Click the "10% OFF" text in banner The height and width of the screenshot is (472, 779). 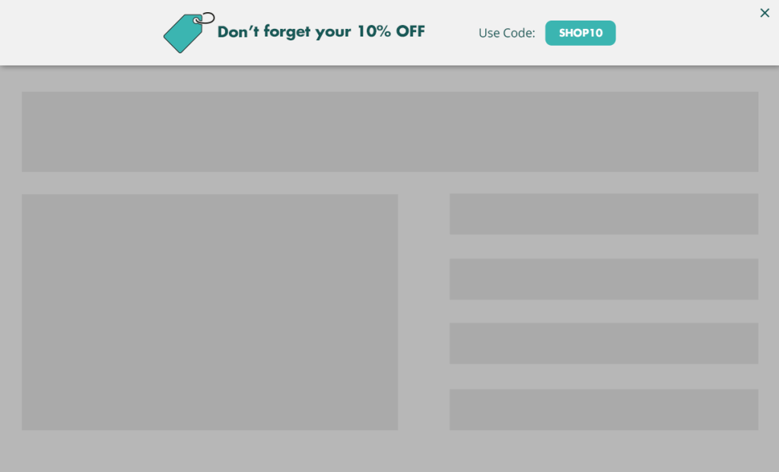pyautogui.click(x=391, y=31)
